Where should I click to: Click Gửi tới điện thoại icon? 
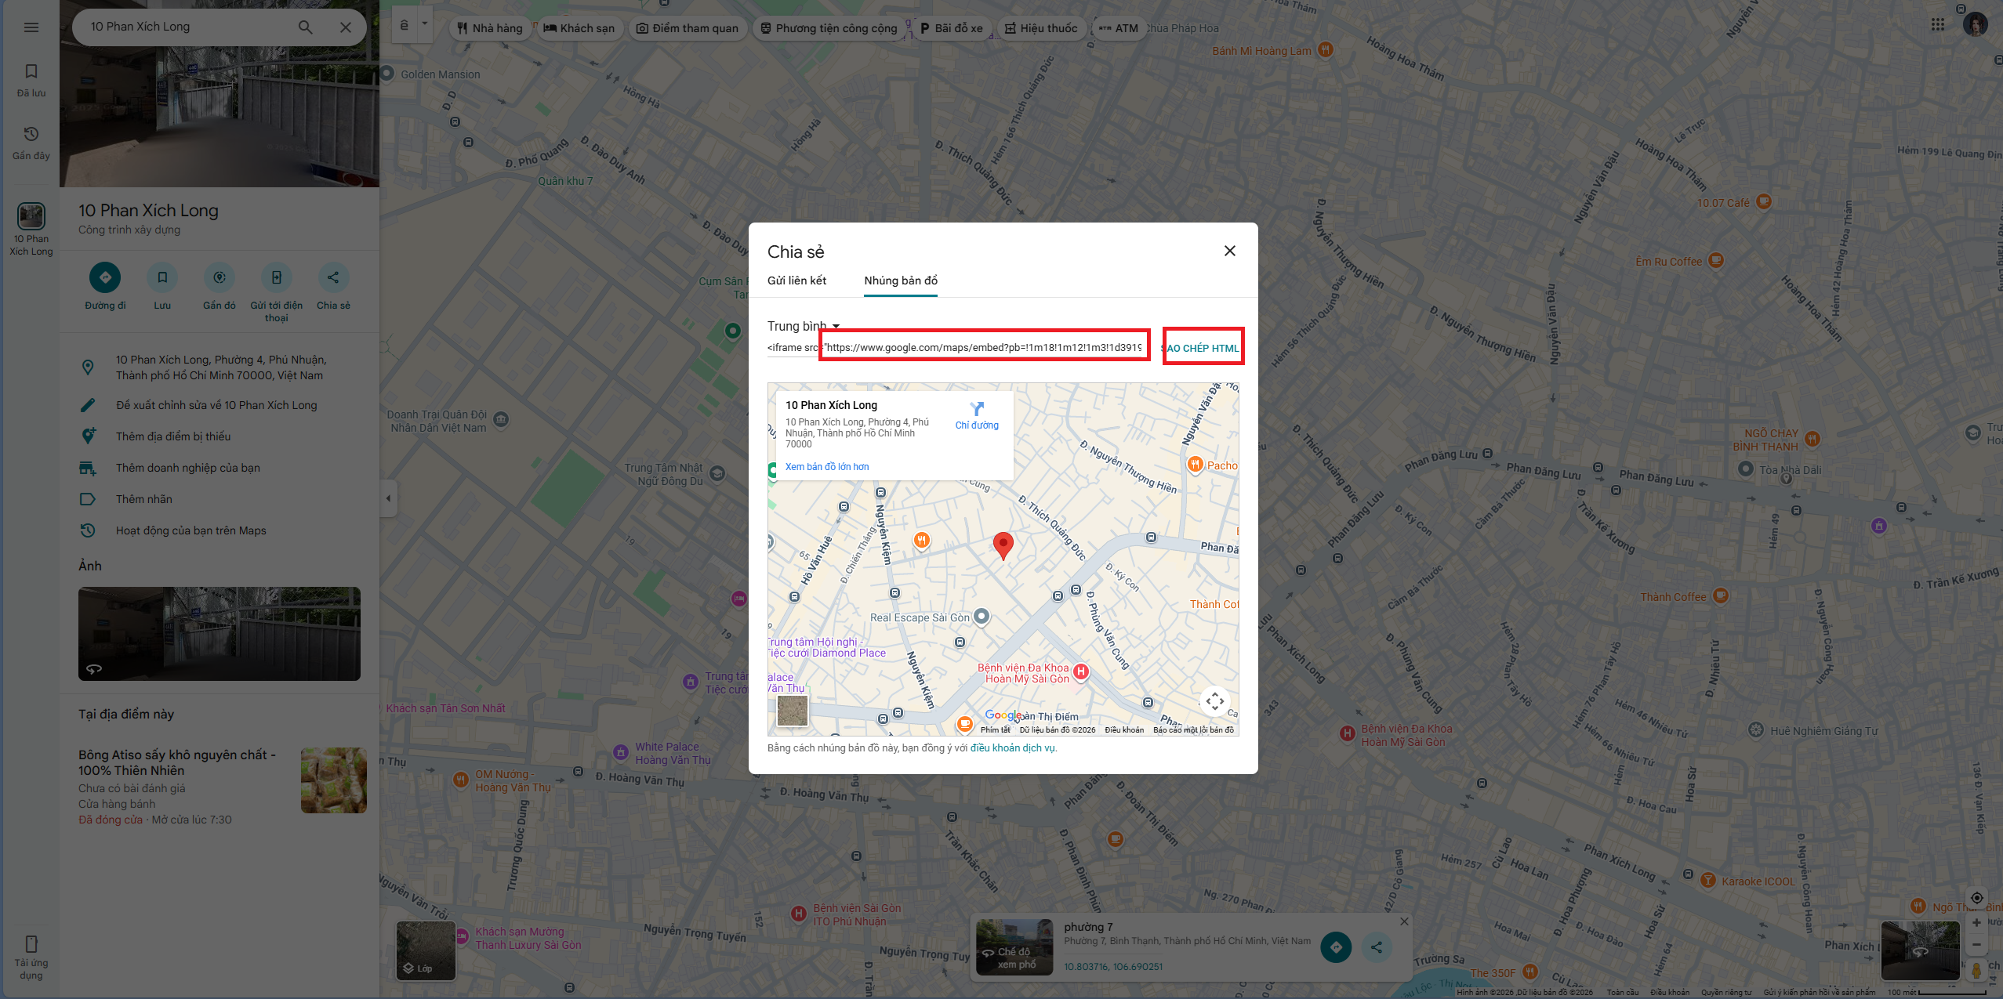point(276,277)
